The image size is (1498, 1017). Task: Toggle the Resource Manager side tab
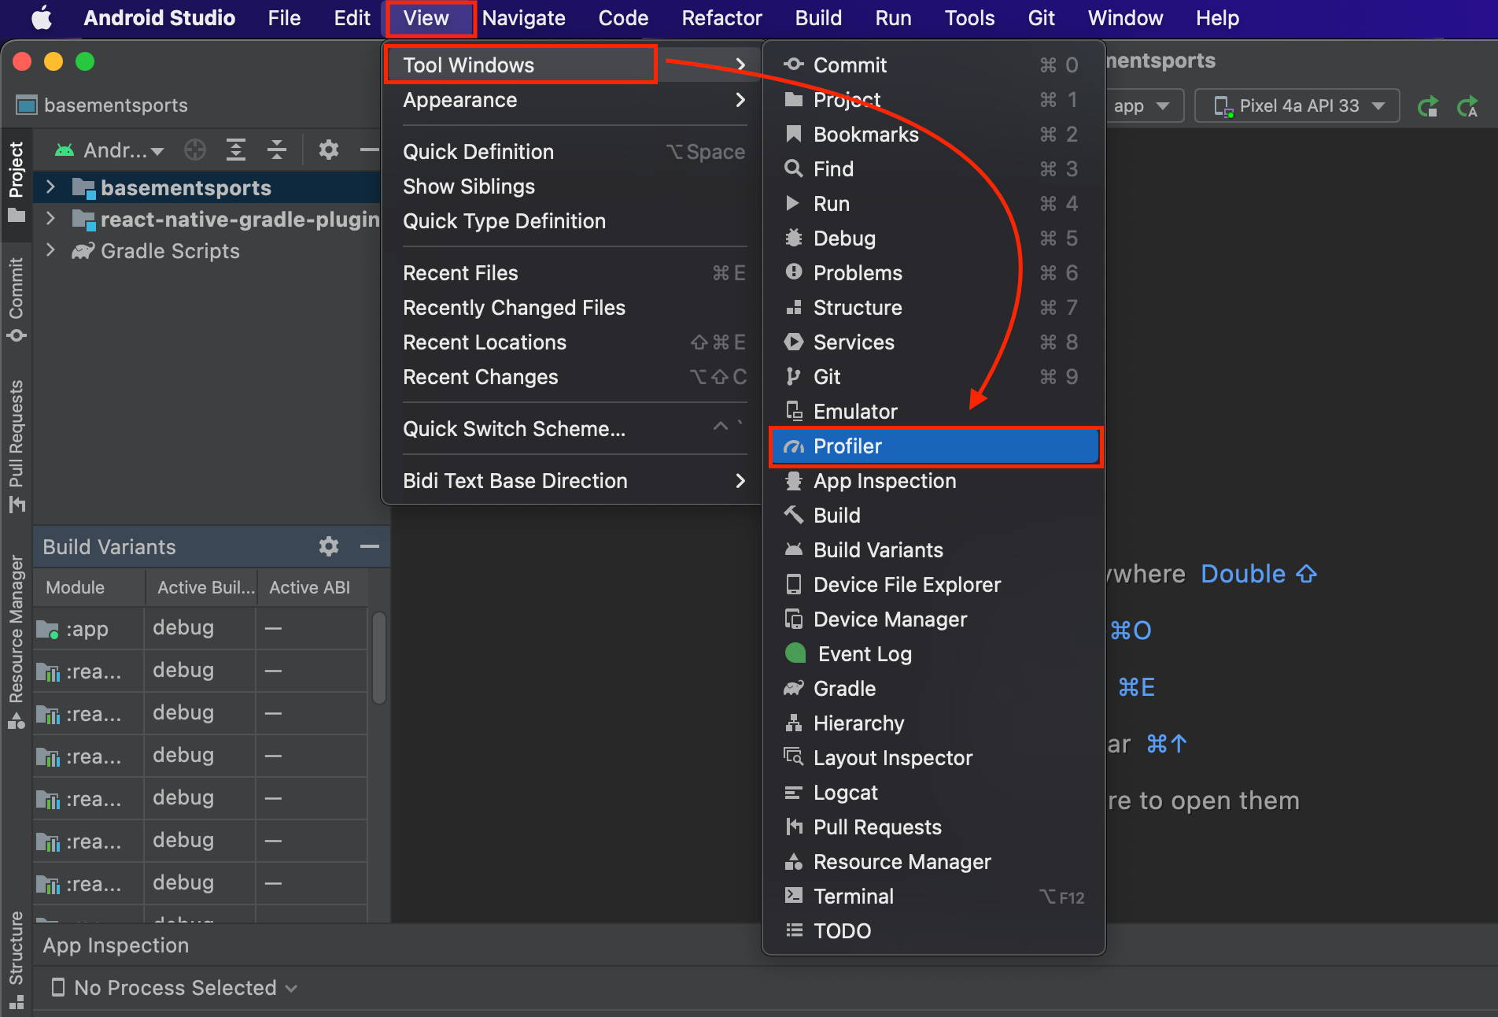coord(16,642)
